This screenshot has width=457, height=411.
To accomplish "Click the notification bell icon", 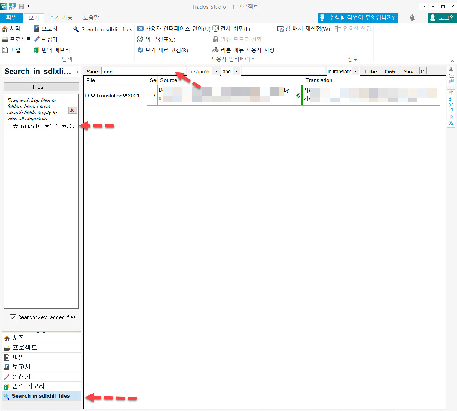I will click(412, 18).
